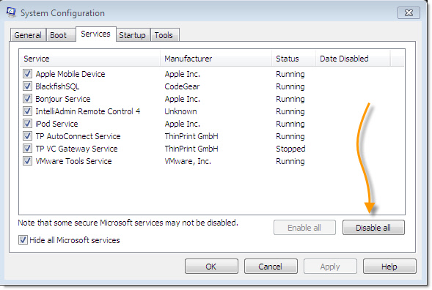The width and height of the screenshot is (432, 290).
Task: Select VMware Tools Service name
Action: click(73, 161)
